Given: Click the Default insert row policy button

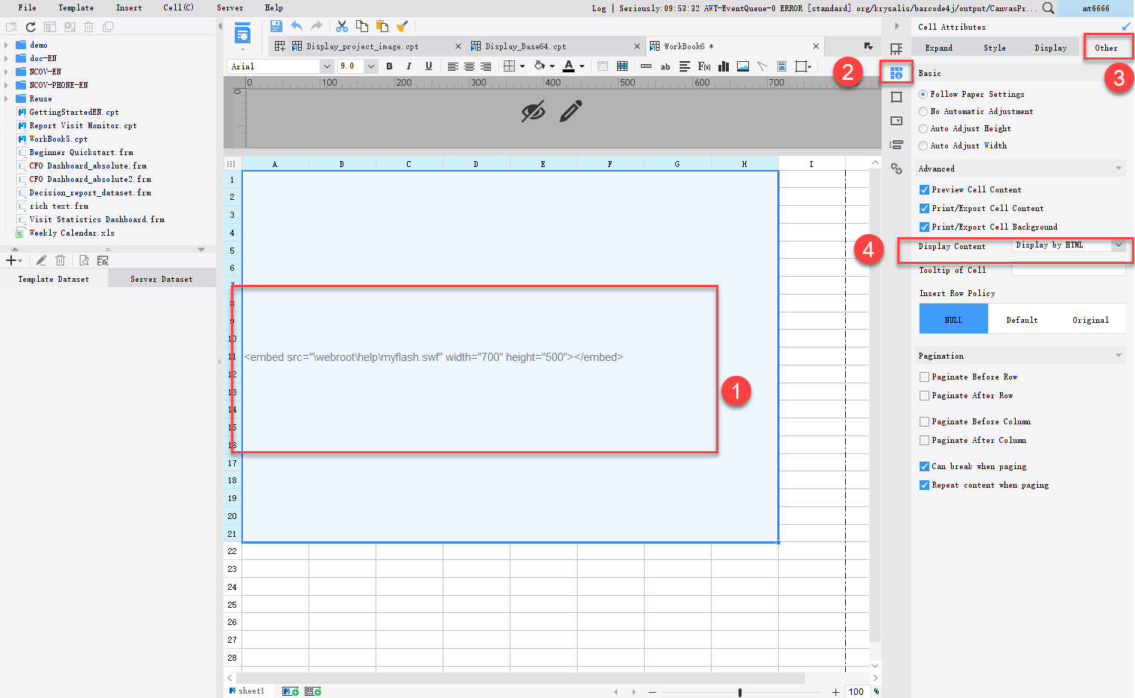Looking at the screenshot, I should [x=1022, y=319].
